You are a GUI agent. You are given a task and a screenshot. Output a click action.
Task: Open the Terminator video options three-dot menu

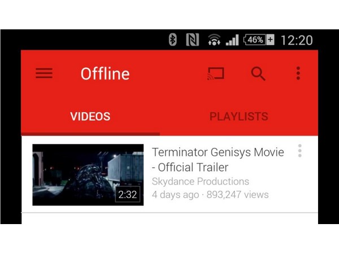(299, 151)
